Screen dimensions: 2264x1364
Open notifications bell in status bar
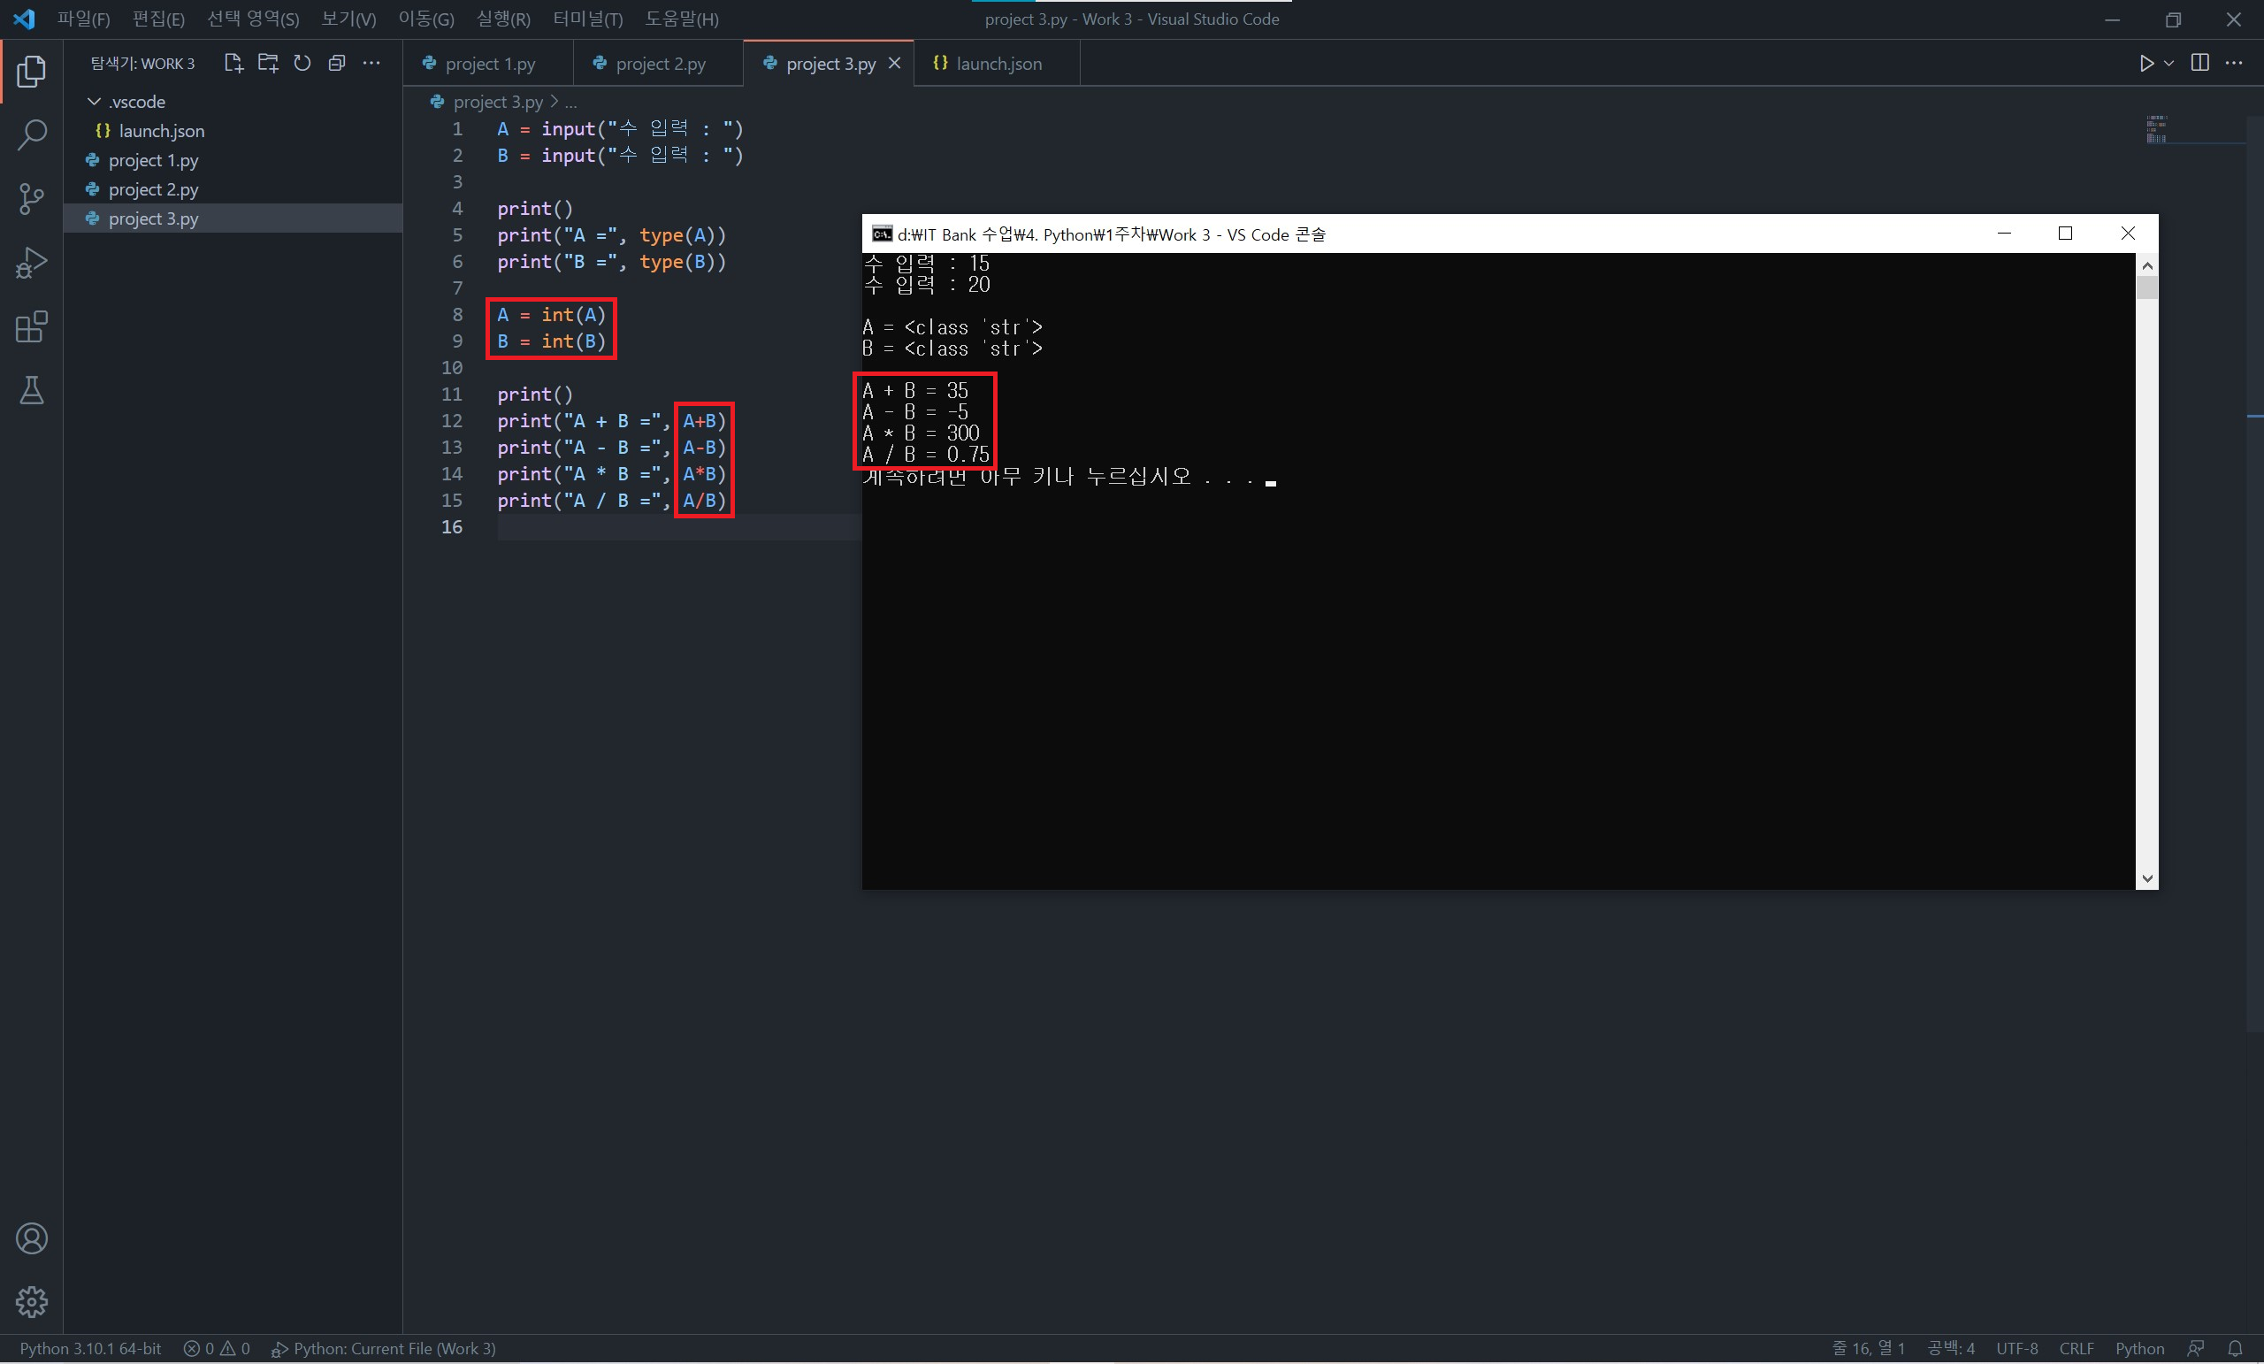2236,1348
